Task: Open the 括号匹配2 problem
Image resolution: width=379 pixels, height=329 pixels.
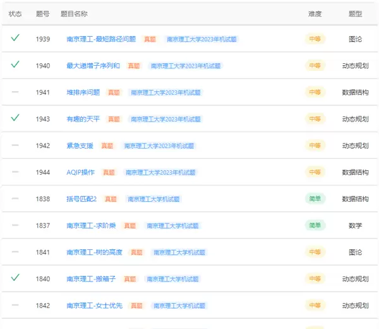Action: (x=81, y=199)
